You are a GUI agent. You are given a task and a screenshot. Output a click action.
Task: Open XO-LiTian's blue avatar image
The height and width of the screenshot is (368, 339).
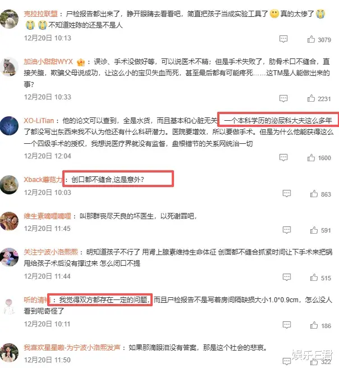point(9,125)
